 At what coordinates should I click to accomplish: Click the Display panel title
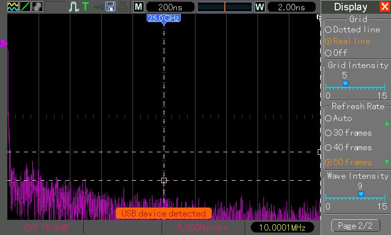pos(350,7)
